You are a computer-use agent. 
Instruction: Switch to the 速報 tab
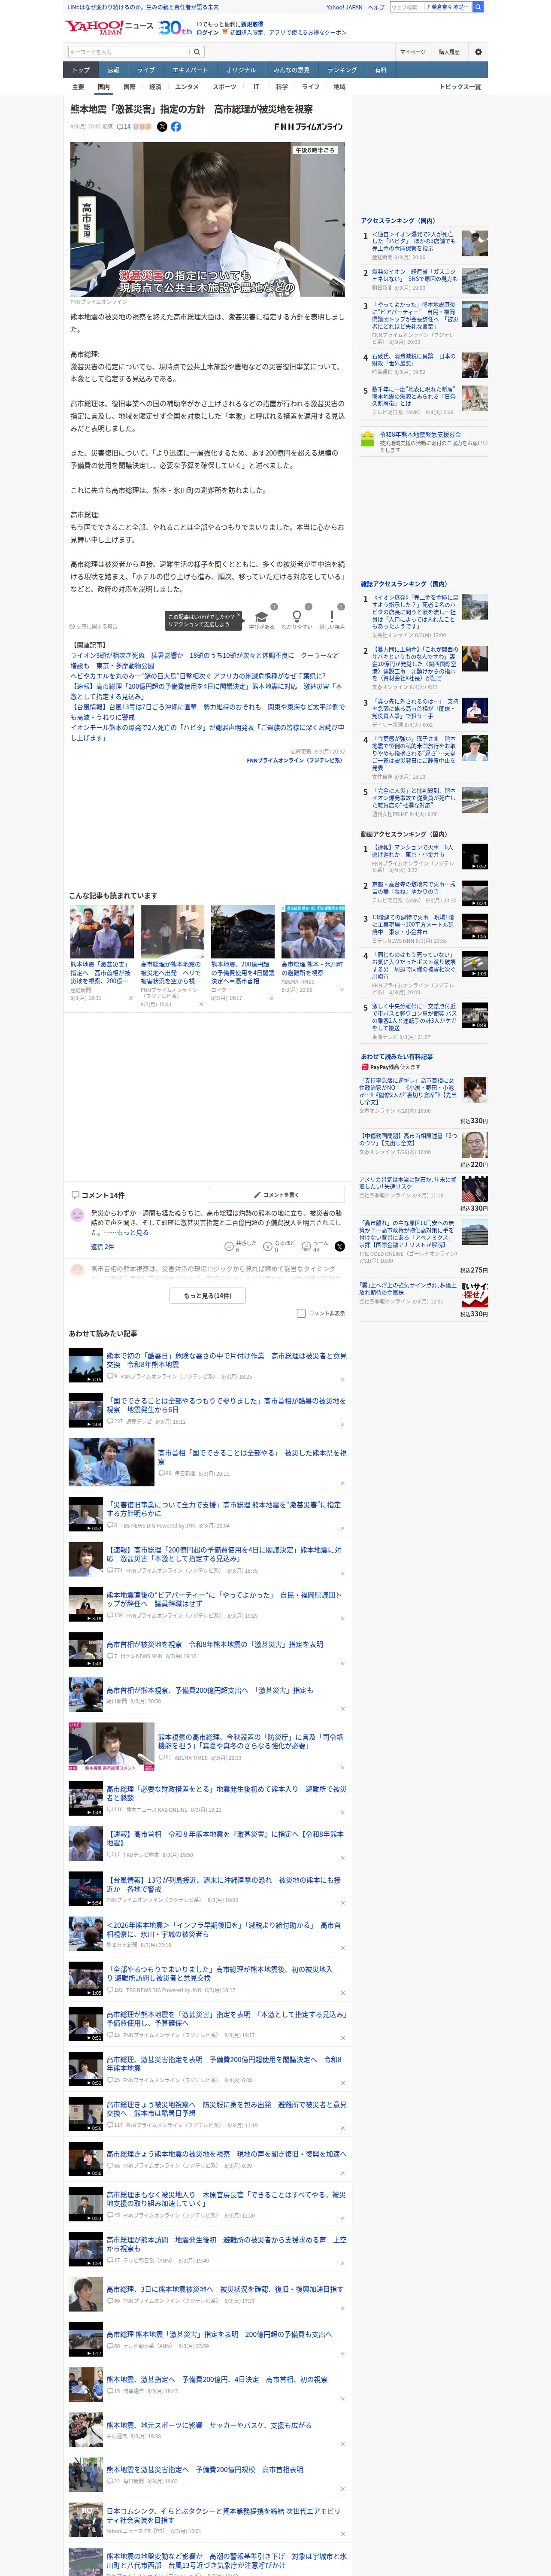click(113, 70)
